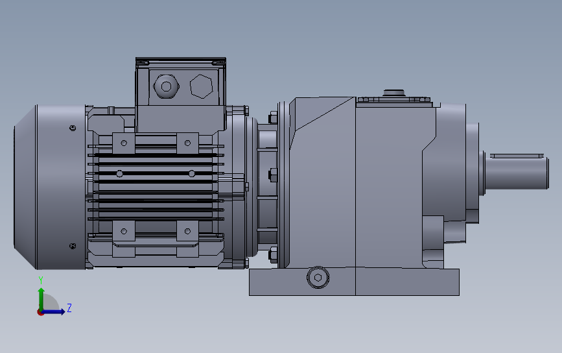Click the red origin ball of the triad
This screenshot has width=562, height=353.
tap(40, 313)
